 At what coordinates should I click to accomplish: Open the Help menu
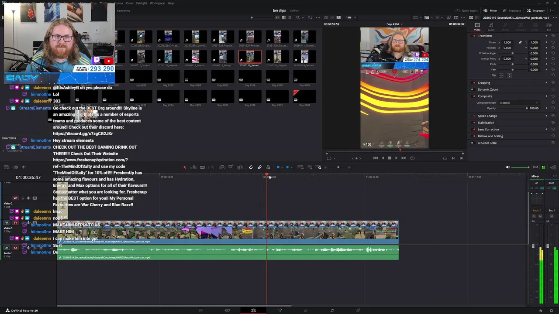[171, 3]
